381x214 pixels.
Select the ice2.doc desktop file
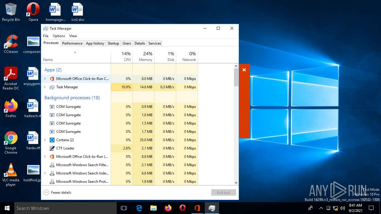tap(78, 12)
